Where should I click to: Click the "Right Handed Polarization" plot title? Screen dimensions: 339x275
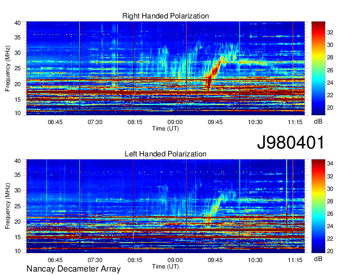click(x=166, y=16)
